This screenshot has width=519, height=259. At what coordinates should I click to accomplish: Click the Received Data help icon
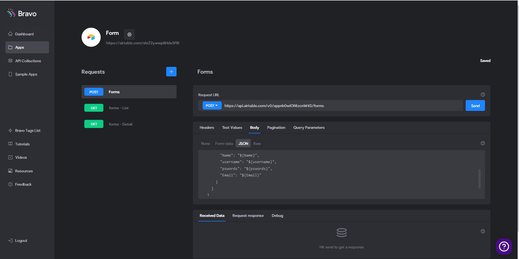pos(483,231)
